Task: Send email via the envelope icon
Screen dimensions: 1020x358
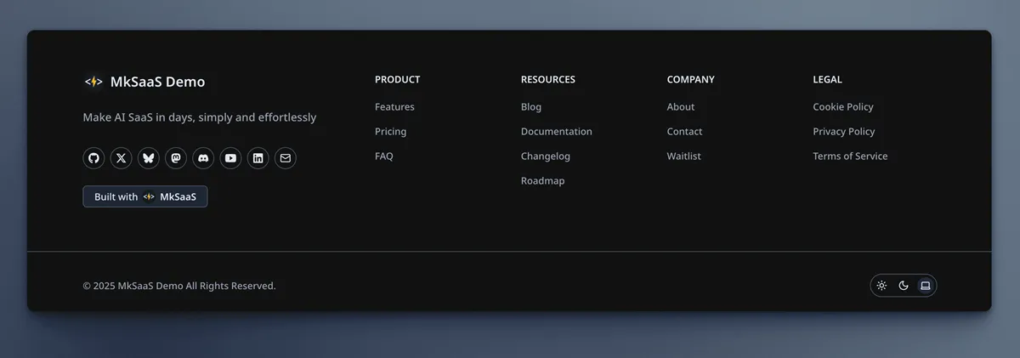Action: coord(285,158)
